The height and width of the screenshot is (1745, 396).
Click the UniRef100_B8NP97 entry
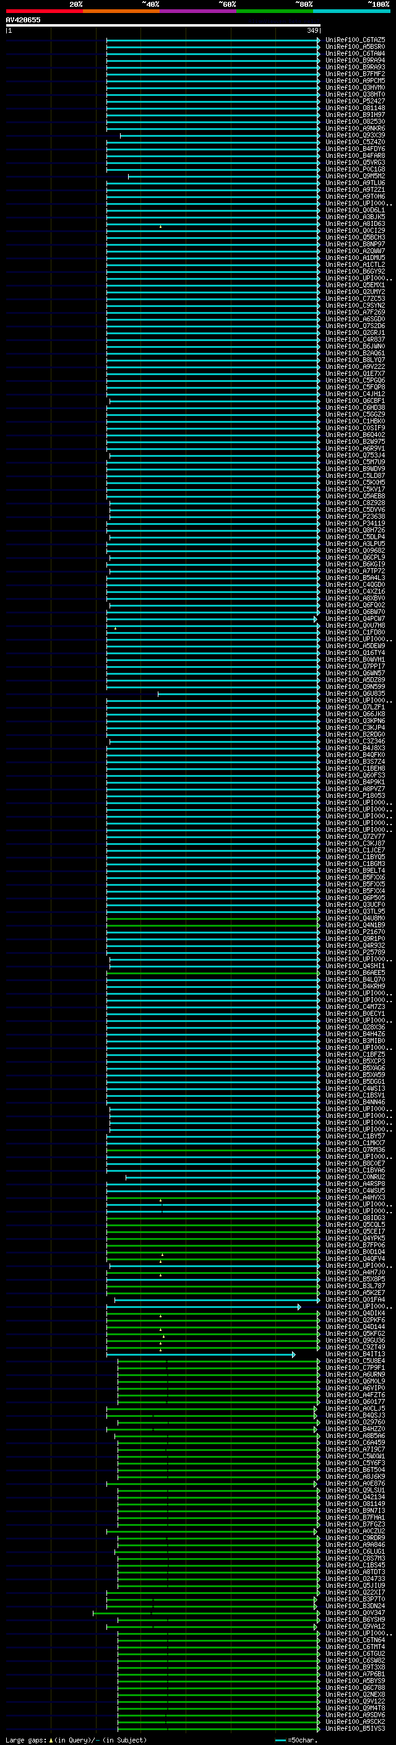coord(355,244)
